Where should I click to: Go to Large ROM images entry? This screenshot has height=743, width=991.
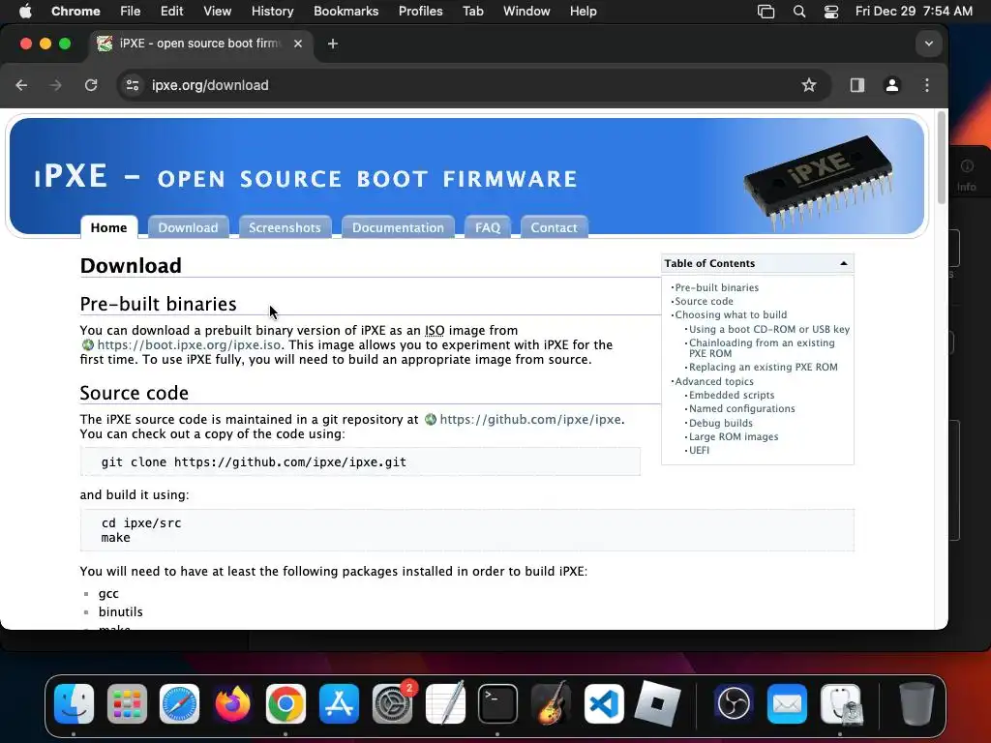coord(734,436)
